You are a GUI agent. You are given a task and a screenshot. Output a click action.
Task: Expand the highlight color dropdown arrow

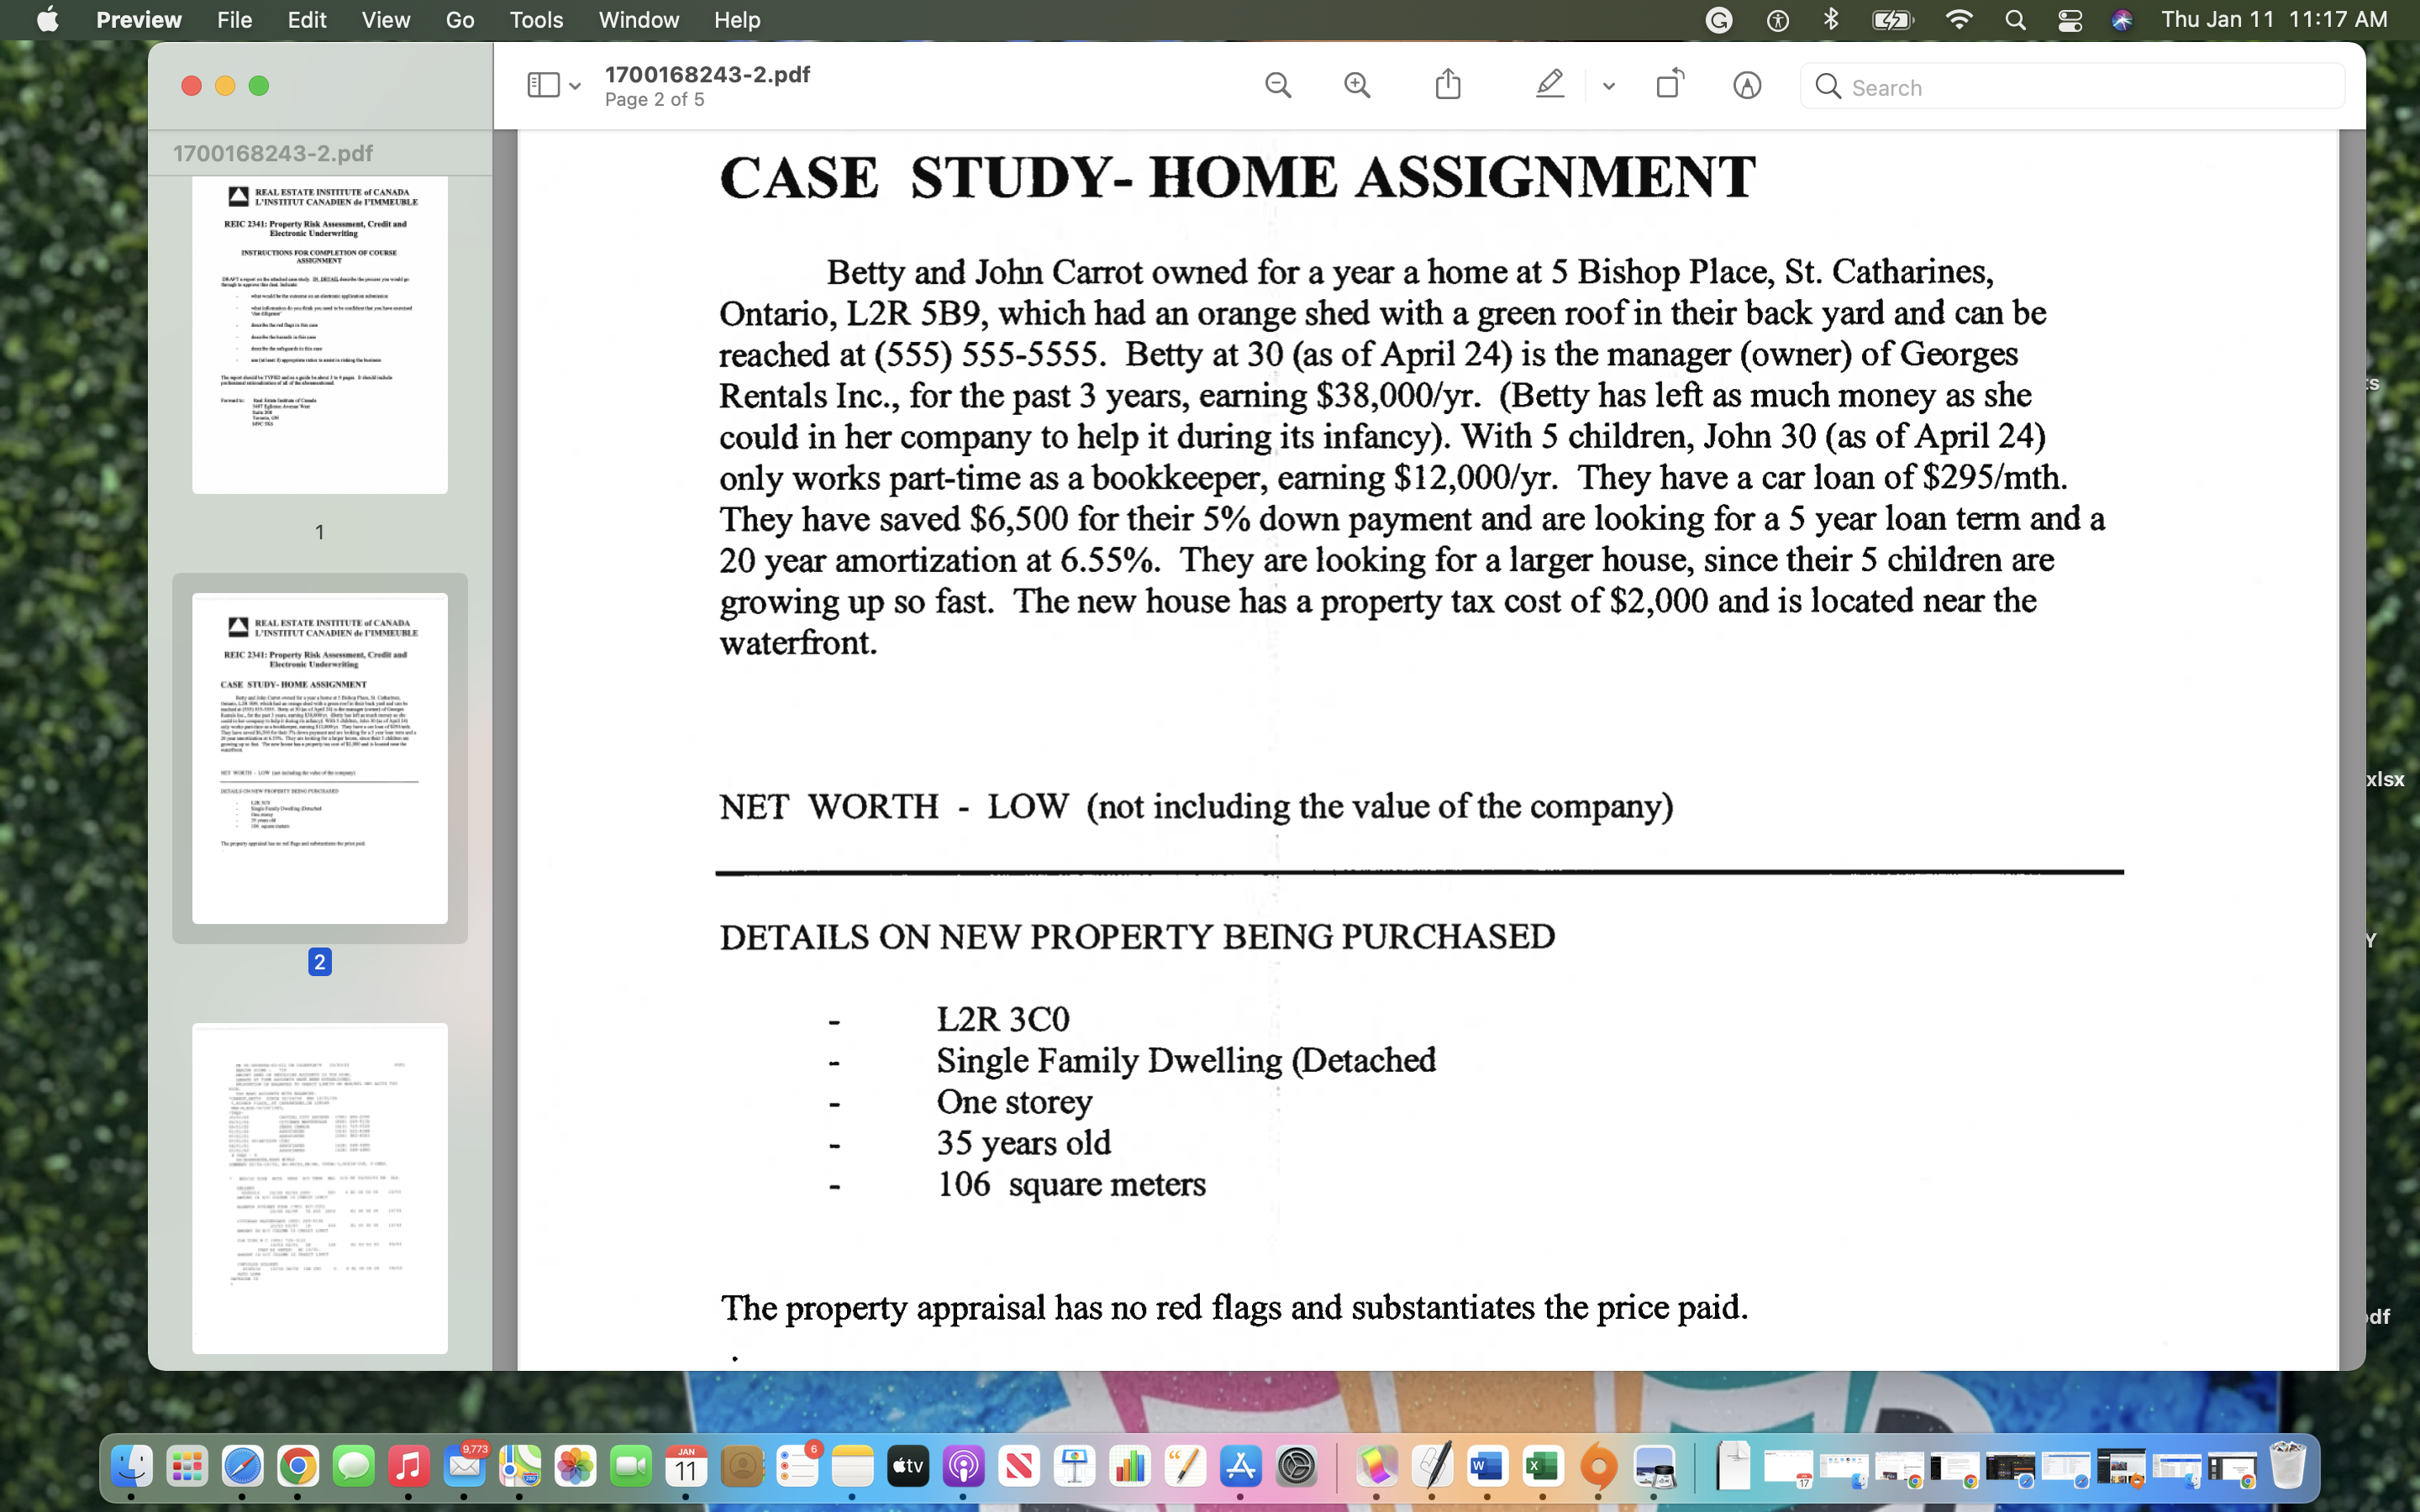(1609, 87)
